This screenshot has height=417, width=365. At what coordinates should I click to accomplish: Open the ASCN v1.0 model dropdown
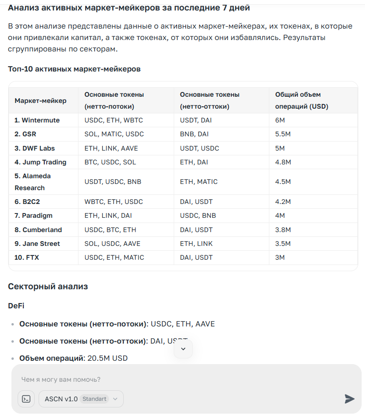[x=81, y=399]
